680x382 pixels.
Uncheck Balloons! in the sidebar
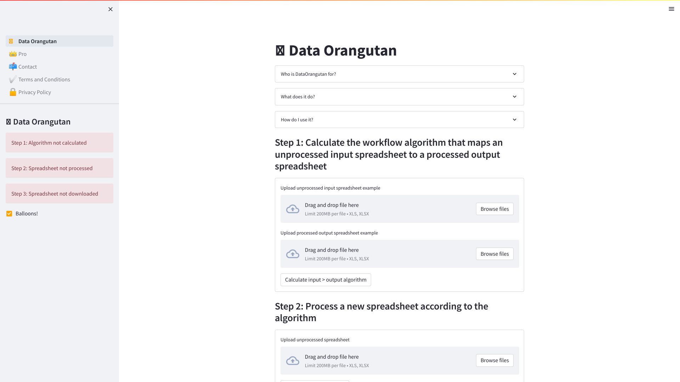point(9,213)
